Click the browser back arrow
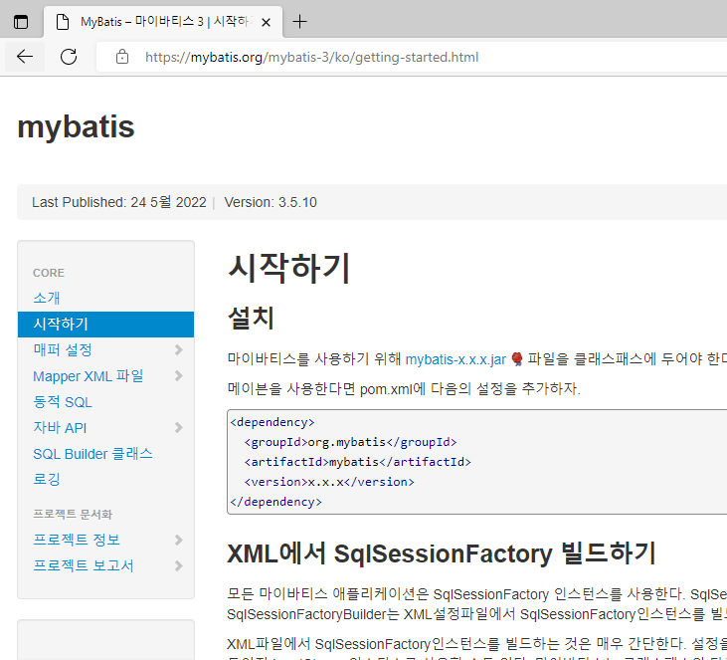The image size is (727, 660). point(25,57)
